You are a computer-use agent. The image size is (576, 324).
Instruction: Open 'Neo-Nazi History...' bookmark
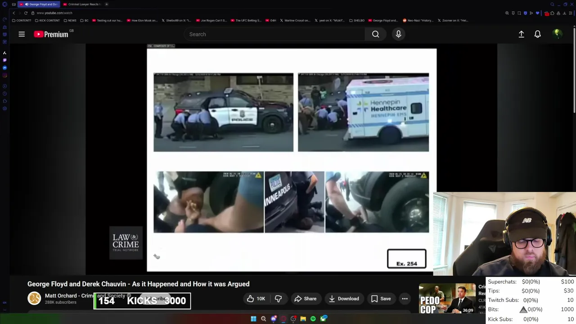pyautogui.click(x=418, y=20)
